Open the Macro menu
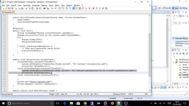The height and width of the screenshot is (106, 189). (57, 5)
